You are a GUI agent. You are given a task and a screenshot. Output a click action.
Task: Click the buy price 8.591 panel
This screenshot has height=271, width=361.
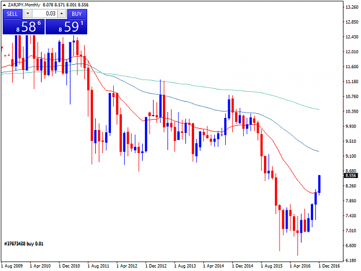click(x=66, y=27)
